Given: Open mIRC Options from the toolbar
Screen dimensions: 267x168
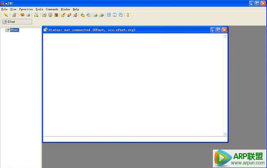Looking at the screenshot, I should point(14,15).
